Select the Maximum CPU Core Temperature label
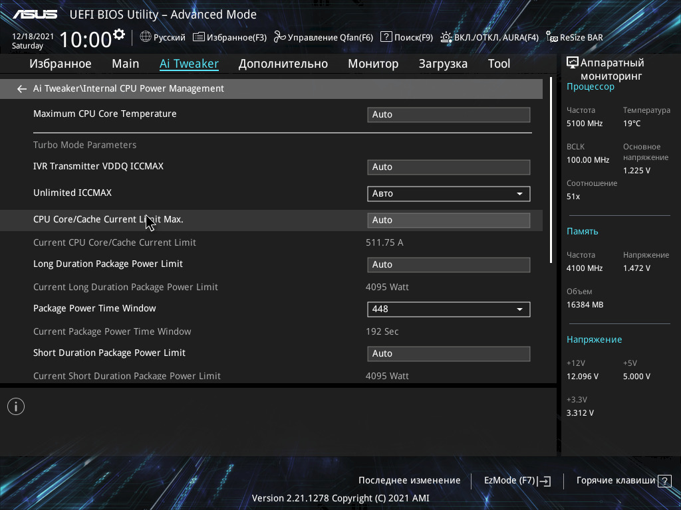Viewport: 681px width, 510px height. click(104, 114)
